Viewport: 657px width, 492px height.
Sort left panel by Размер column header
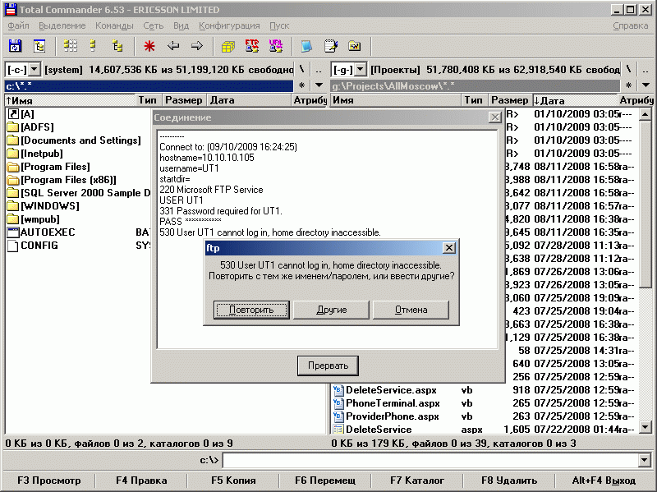click(x=183, y=100)
